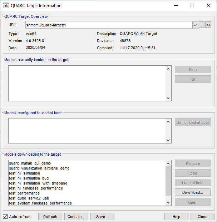The width and height of the screenshot is (217, 222).
Task: Select test_hil_simulation_bug from the list
Action: (29, 178)
